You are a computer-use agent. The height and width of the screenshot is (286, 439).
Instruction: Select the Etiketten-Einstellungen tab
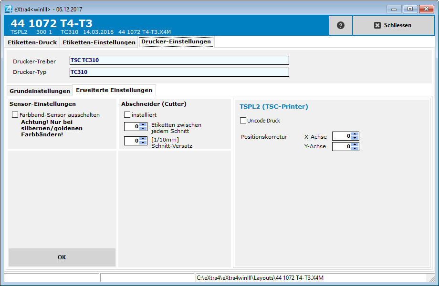(x=98, y=41)
